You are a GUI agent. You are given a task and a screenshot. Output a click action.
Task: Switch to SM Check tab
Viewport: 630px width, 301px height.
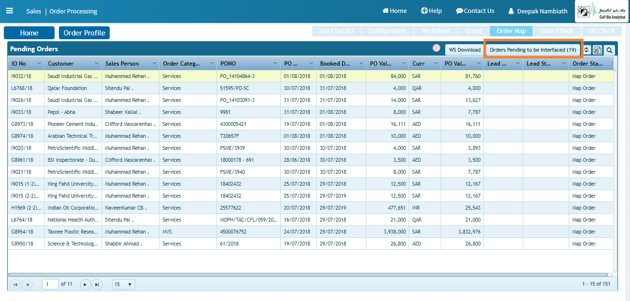(601, 31)
